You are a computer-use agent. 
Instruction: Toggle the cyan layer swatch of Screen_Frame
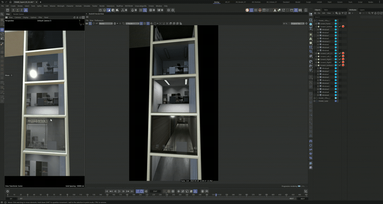click(x=336, y=23)
